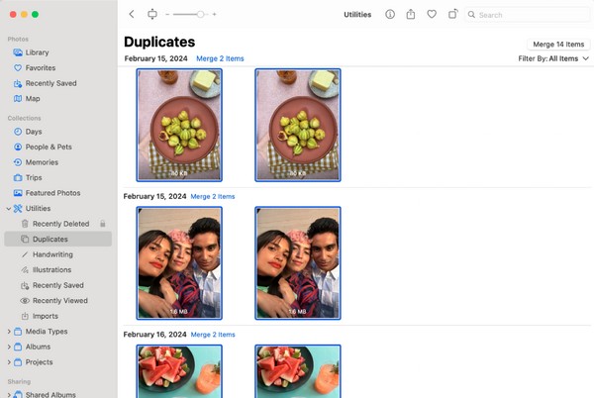
Task: Click the back arrow in the toolbar
Action: (x=132, y=15)
